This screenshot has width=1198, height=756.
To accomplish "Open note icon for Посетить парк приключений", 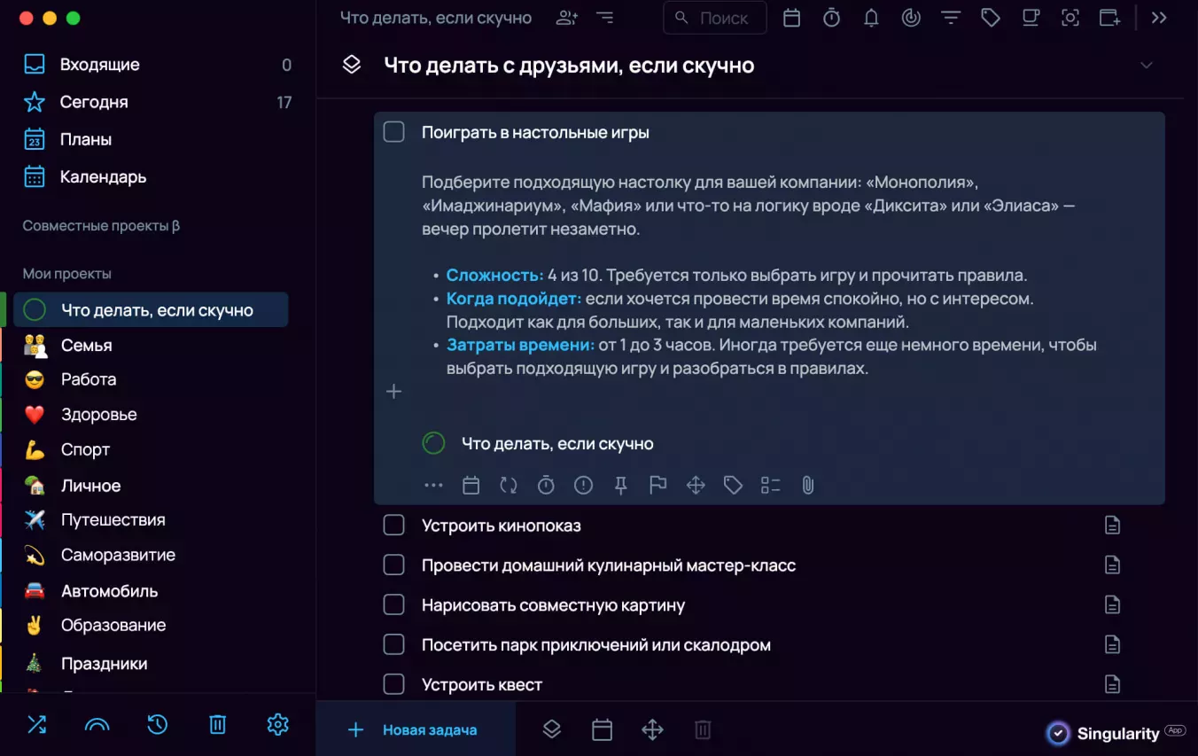I will point(1112,644).
